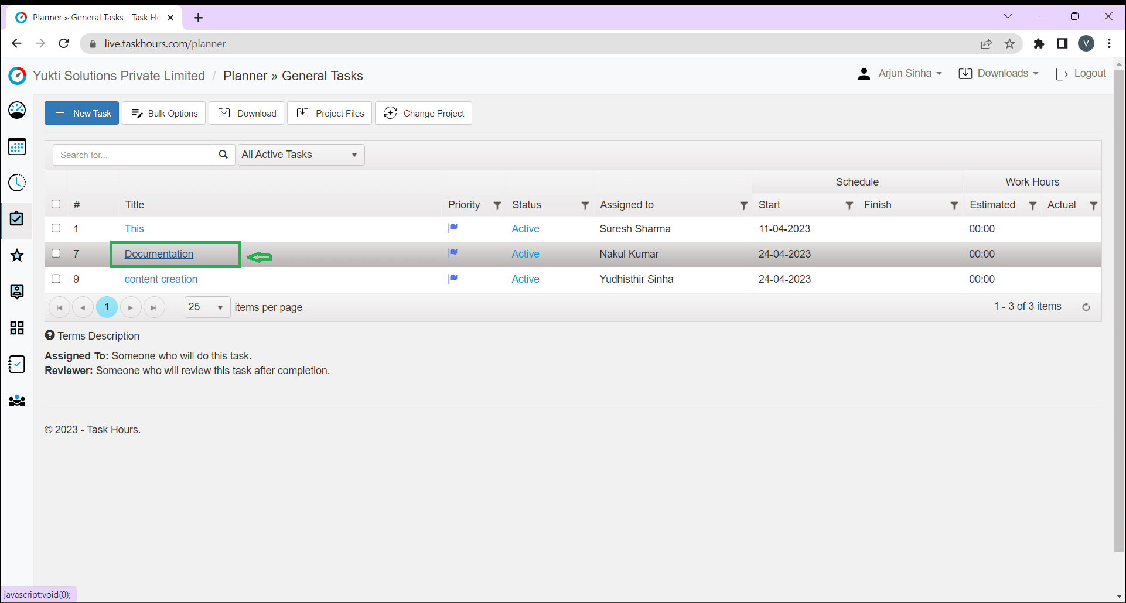This screenshot has height=603, width=1126.
Task: Open Project Files
Action: (330, 113)
